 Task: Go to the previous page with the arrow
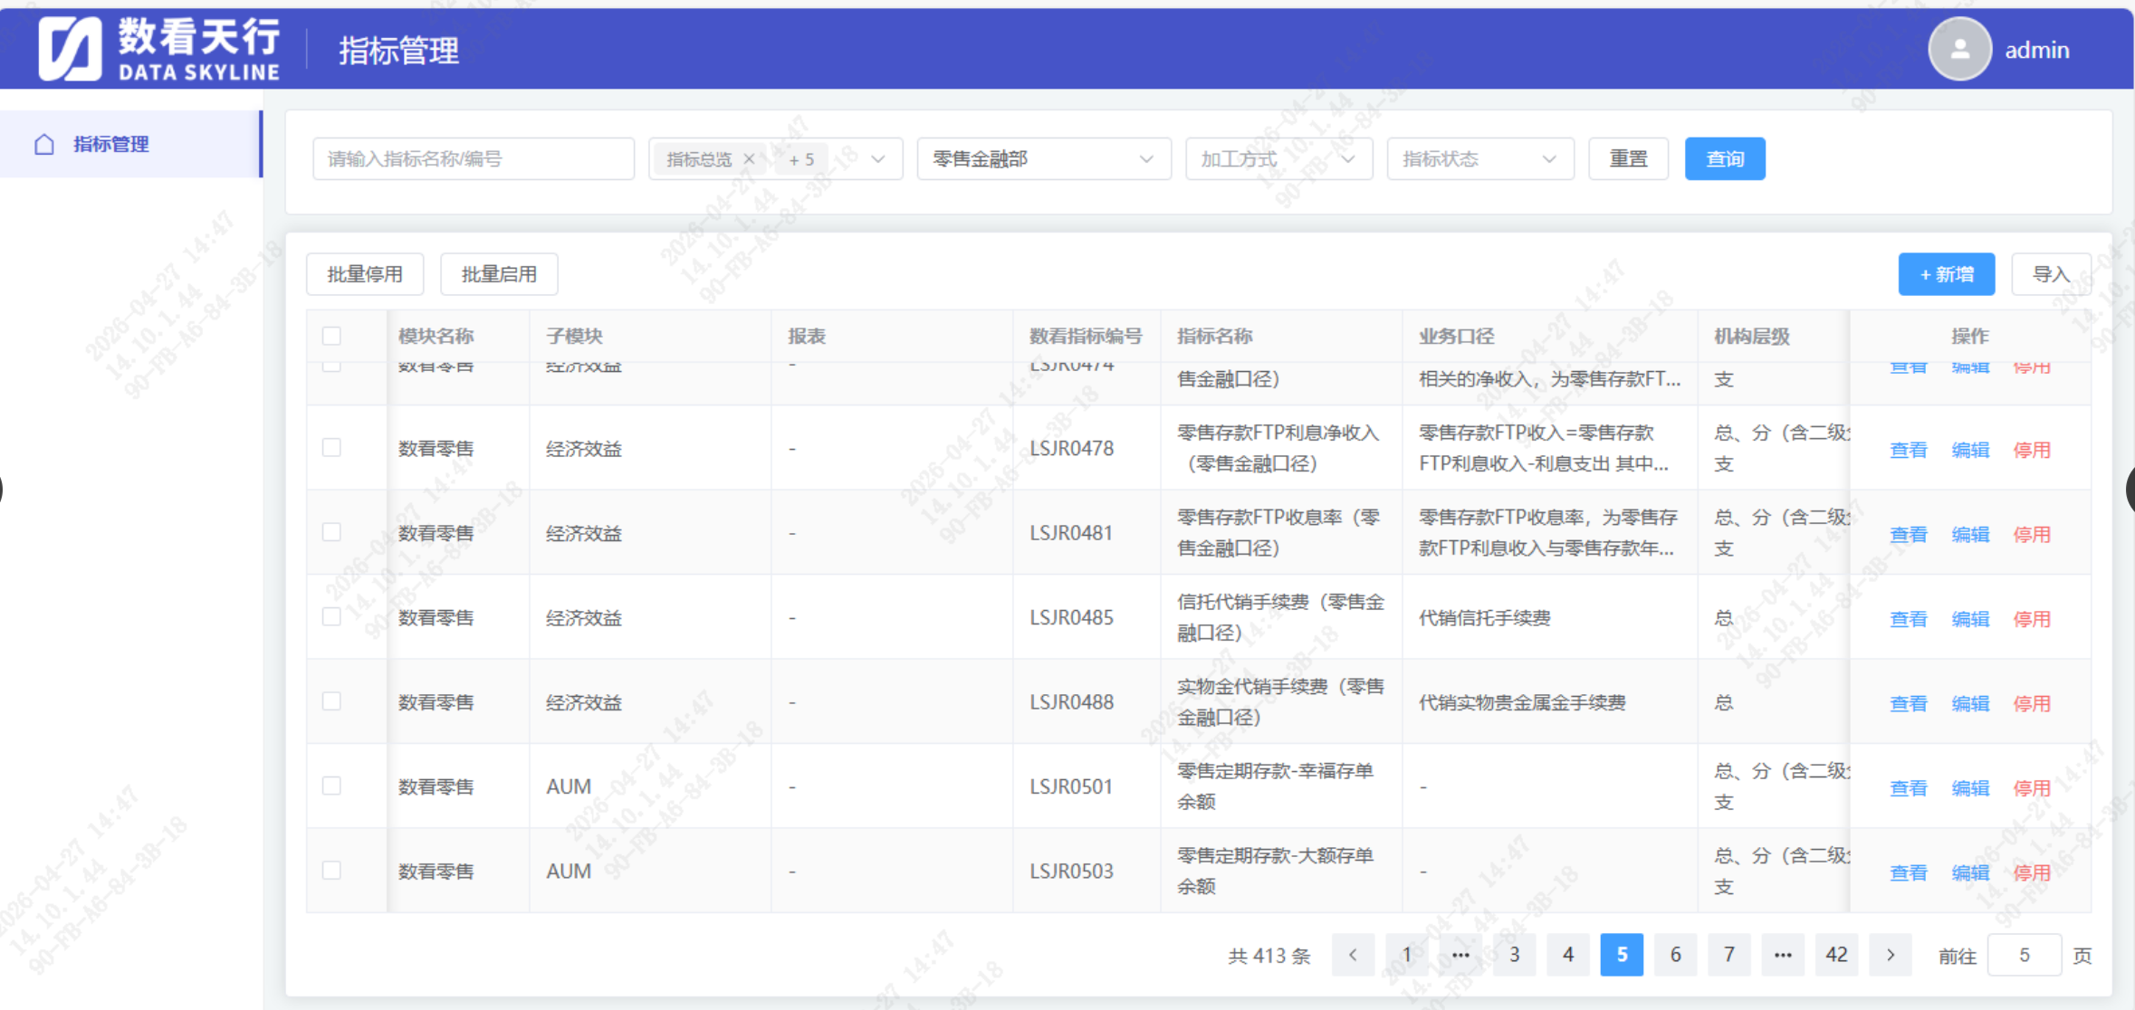click(x=1353, y=955)
